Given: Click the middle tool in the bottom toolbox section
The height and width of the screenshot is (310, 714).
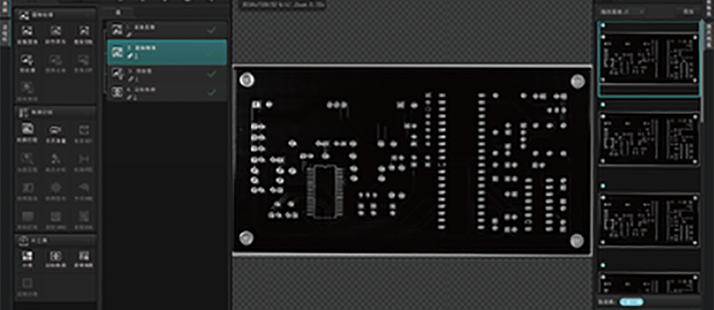Looking at the screenshot, I should point(55,258).
